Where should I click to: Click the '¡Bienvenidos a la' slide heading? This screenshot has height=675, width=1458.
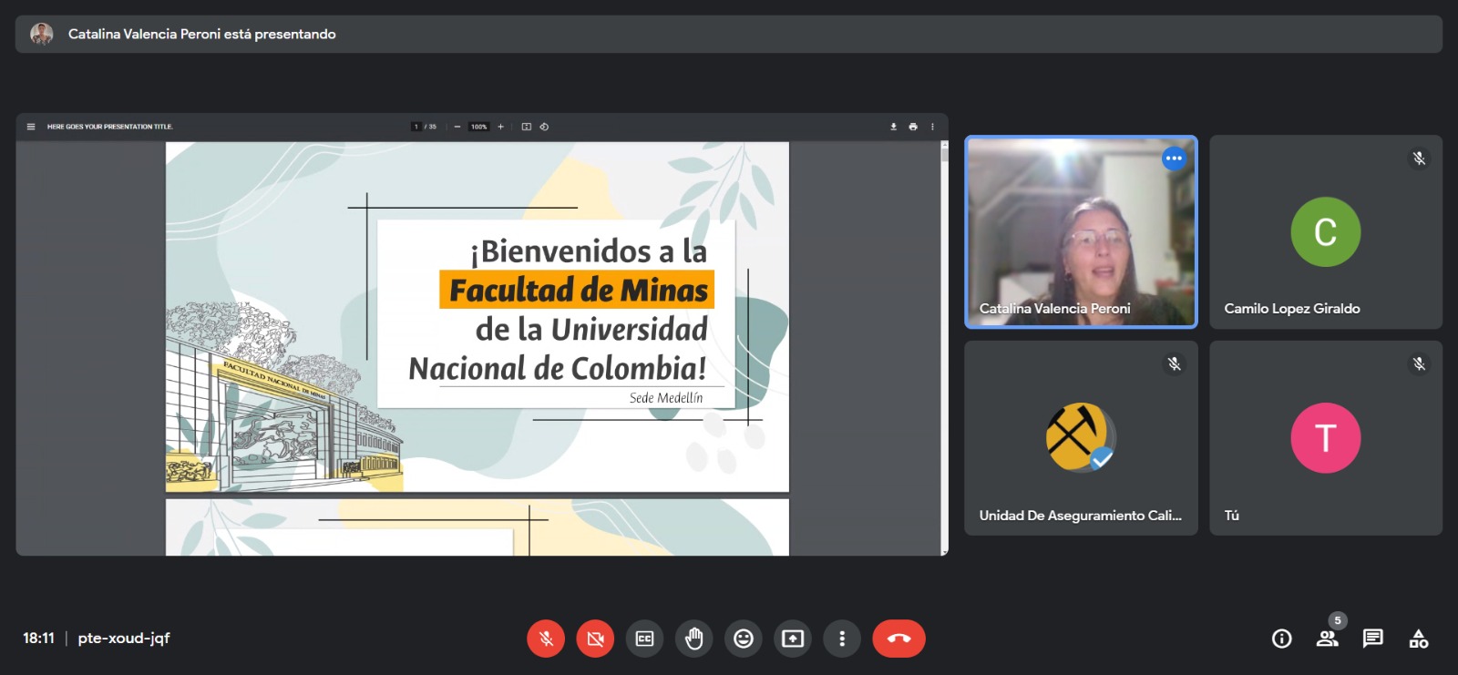[589, 251]
